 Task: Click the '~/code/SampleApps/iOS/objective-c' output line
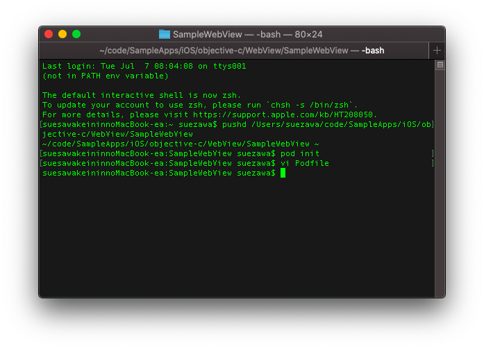pos(181,144)
